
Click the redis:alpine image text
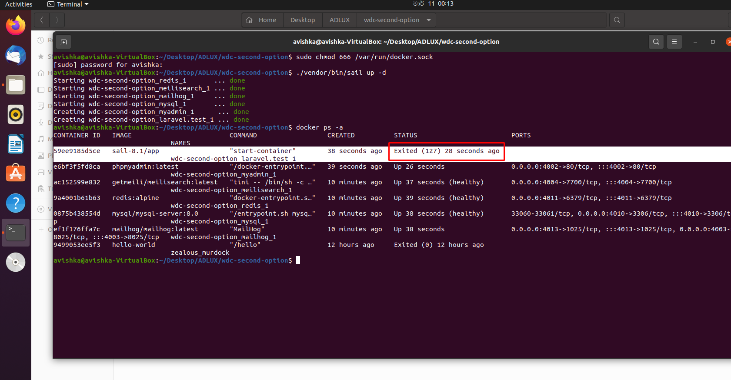(x=136, y=198)
